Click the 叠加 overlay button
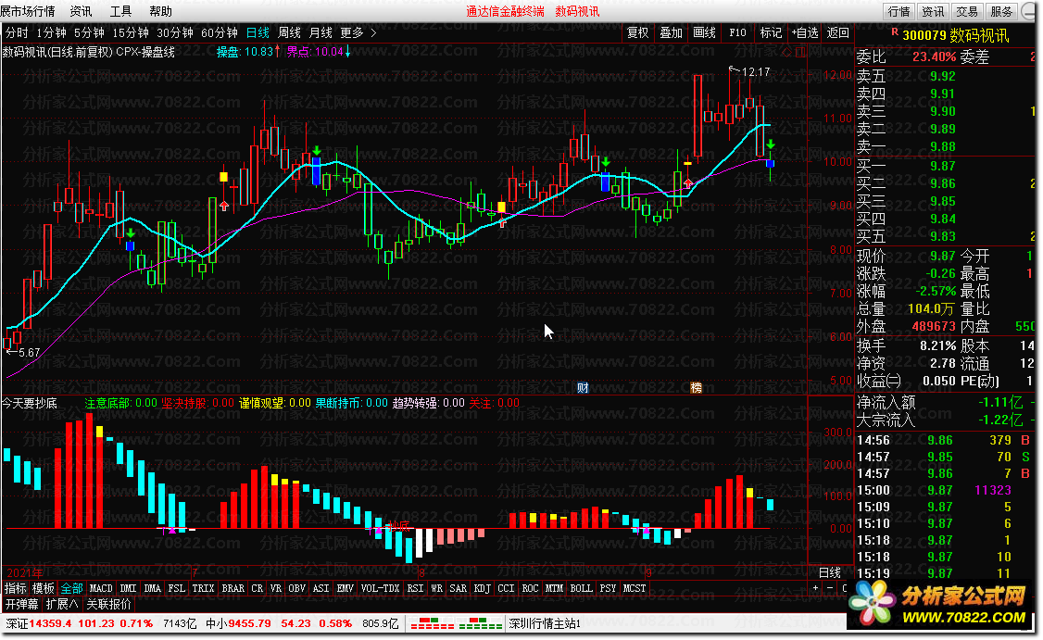This screenshot has width=1043, height=640. tap(671, 32)
